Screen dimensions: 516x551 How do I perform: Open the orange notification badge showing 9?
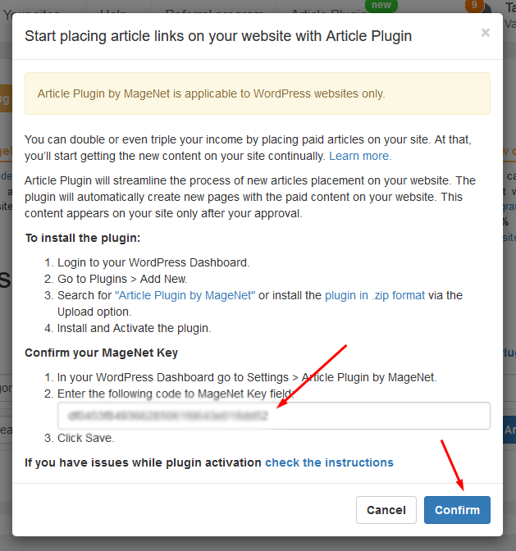pos(474,5)
